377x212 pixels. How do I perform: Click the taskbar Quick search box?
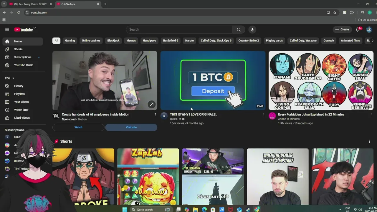[151, 209]
